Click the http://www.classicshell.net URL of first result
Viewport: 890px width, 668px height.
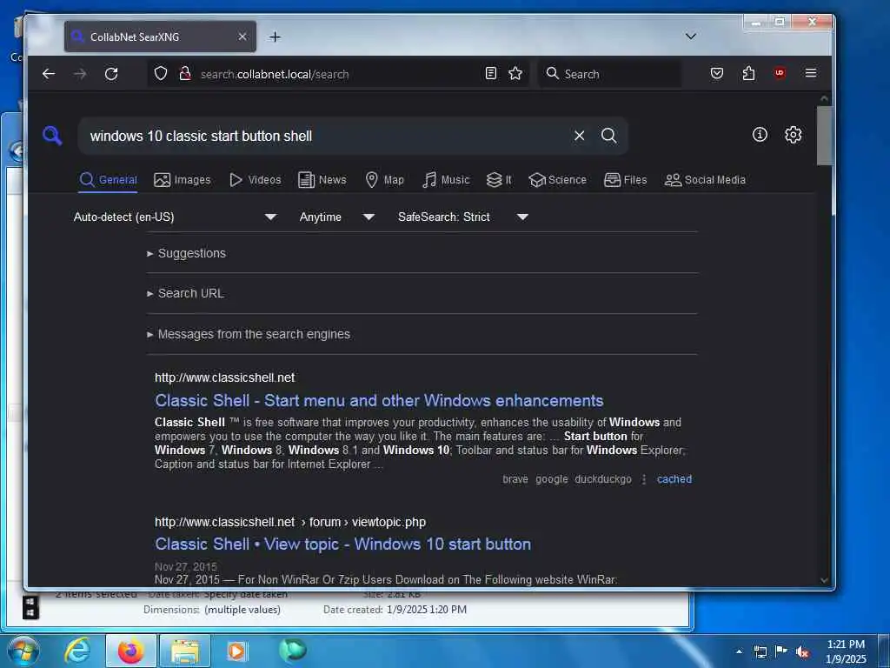225,377
